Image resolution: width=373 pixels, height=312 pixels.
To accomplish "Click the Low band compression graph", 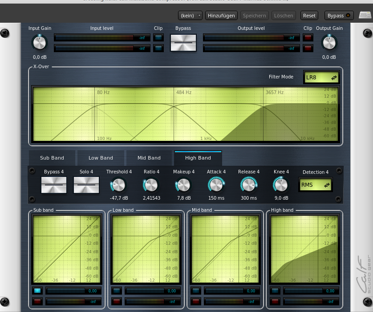I will click(146, 249).
